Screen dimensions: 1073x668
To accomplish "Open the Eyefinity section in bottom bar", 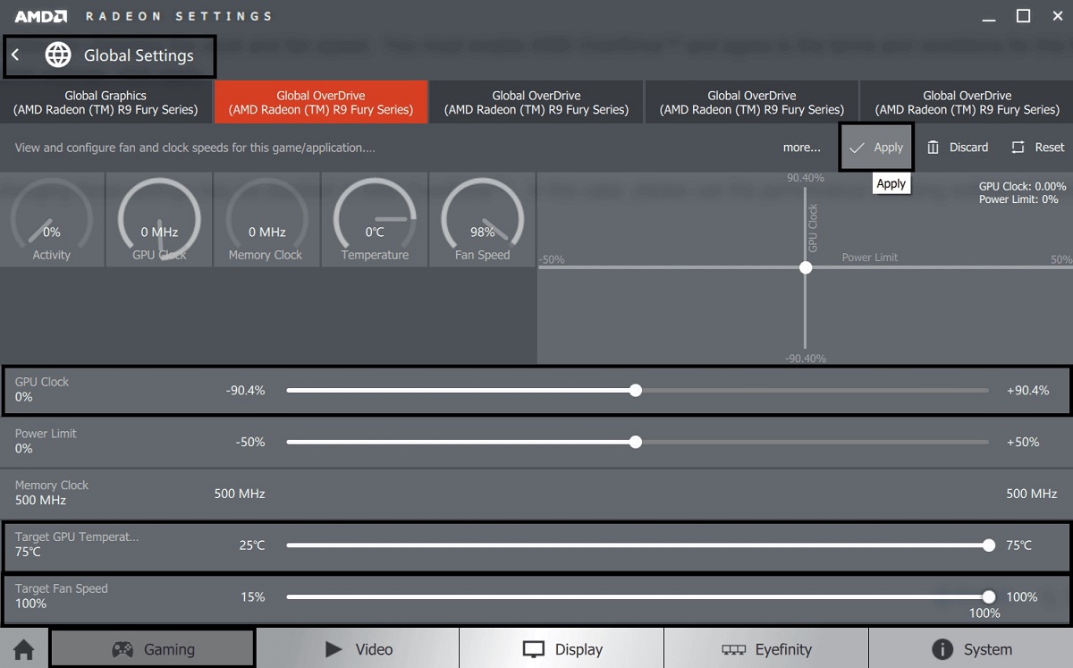I will (766, 649).
